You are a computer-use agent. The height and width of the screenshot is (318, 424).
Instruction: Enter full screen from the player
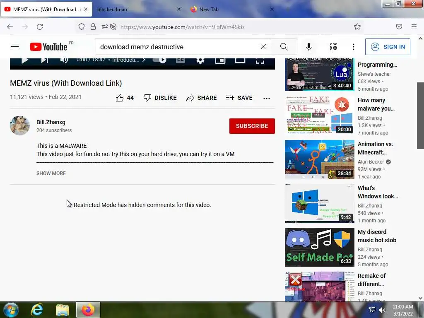[x=260, y=60]
